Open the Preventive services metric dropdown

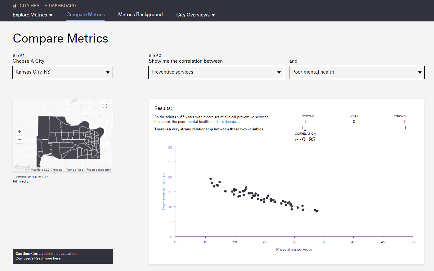click(216, 72)
